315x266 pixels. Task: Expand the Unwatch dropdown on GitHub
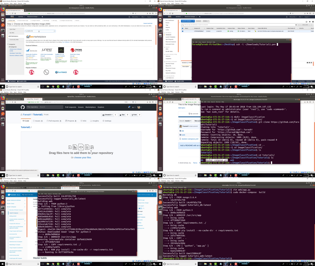point(108,115)
